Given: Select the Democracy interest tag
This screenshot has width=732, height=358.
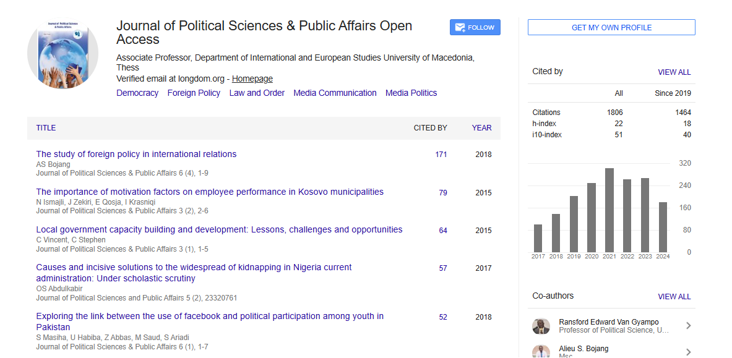Looking at the screenshot, I should (x=137, y=93).
